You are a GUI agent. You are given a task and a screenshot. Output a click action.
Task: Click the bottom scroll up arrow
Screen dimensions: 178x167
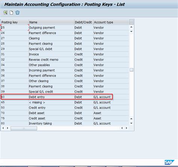(x=131, y=119)
